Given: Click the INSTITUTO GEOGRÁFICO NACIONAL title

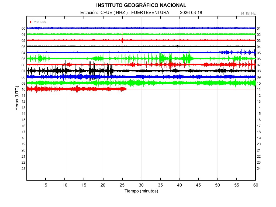Looking at the screenshot, I should (141, 5).
